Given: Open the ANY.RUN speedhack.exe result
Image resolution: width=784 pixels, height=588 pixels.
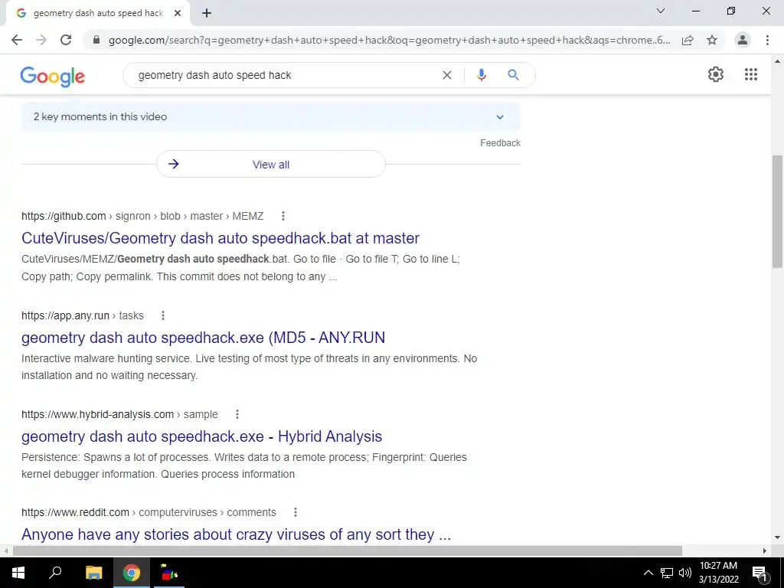Looking at the screenshot, I should point(203,338).
